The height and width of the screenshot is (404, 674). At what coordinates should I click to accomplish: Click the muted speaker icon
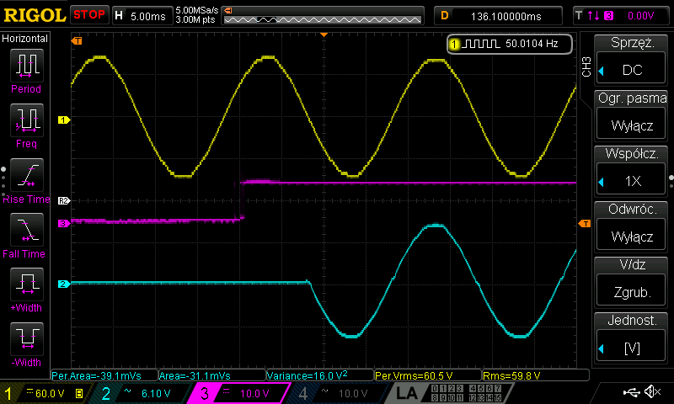pyautogui.click(x=652, y=392)
